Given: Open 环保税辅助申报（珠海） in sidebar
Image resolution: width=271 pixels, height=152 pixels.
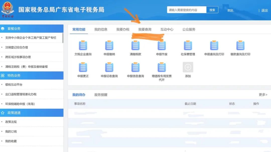Looking at the screenshot, I should coord(20,104).
